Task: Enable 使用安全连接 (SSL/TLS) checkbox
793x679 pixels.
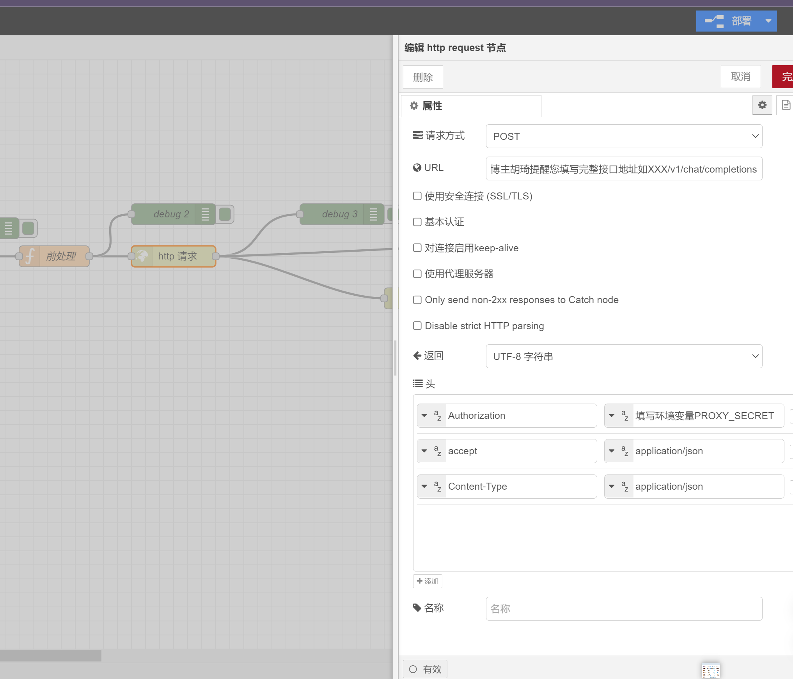Action: pyautogui.click(x=417, y=196)
